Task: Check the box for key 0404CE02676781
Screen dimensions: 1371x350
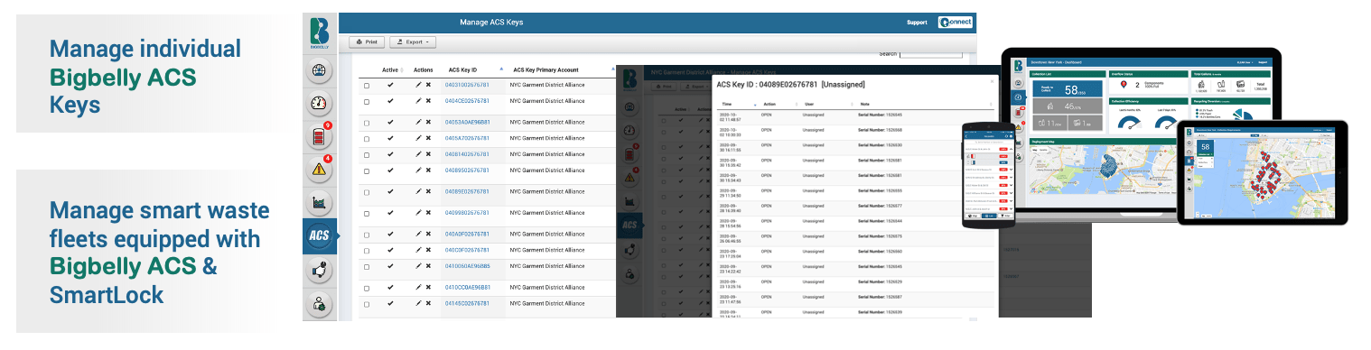Action: (x=367, y=102)
